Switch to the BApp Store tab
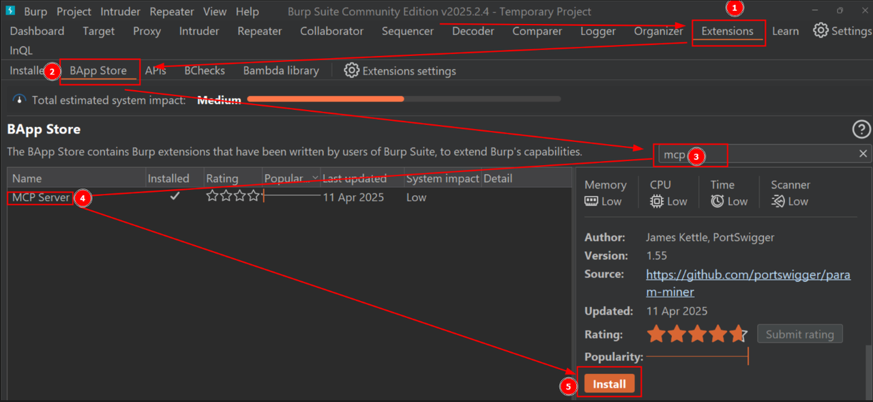The image size is (873, 402). pos(98,70)
